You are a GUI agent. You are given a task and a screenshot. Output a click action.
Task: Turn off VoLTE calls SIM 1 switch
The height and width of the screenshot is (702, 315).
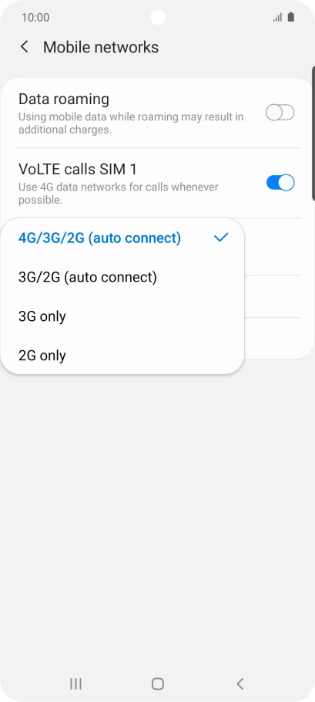pyautogui.click(x=280, y=183)
